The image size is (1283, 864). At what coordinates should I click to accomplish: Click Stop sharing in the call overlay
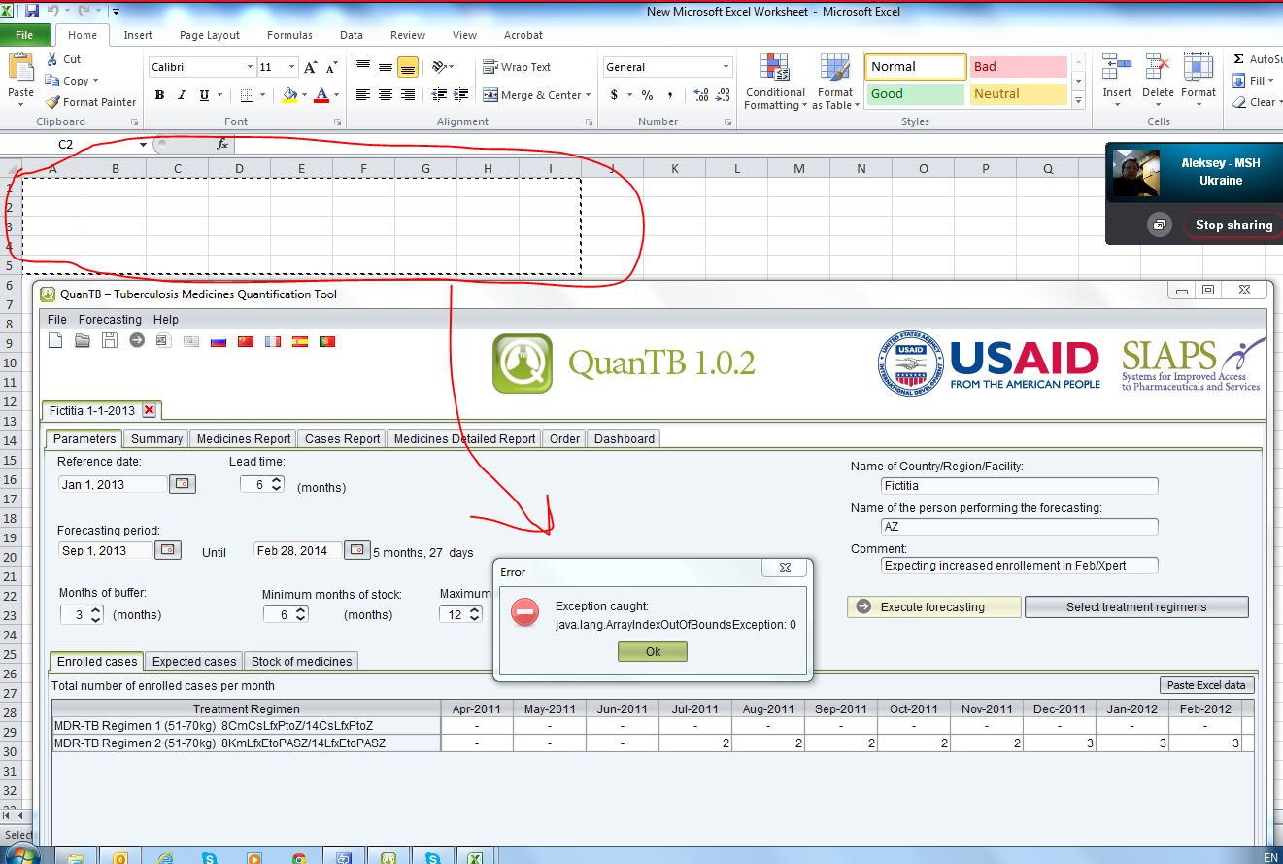click(1233, 225)
